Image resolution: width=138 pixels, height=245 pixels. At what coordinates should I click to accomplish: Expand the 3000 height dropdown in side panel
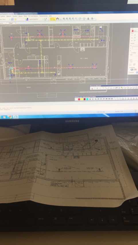(x=134, y=62)
